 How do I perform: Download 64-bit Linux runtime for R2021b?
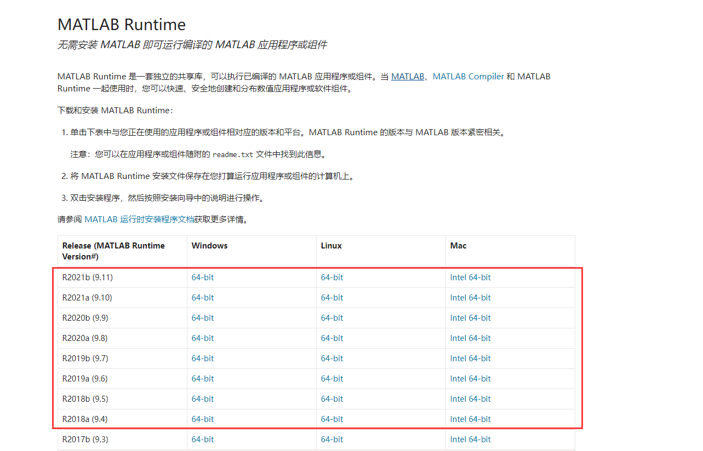tap(332, 277)
